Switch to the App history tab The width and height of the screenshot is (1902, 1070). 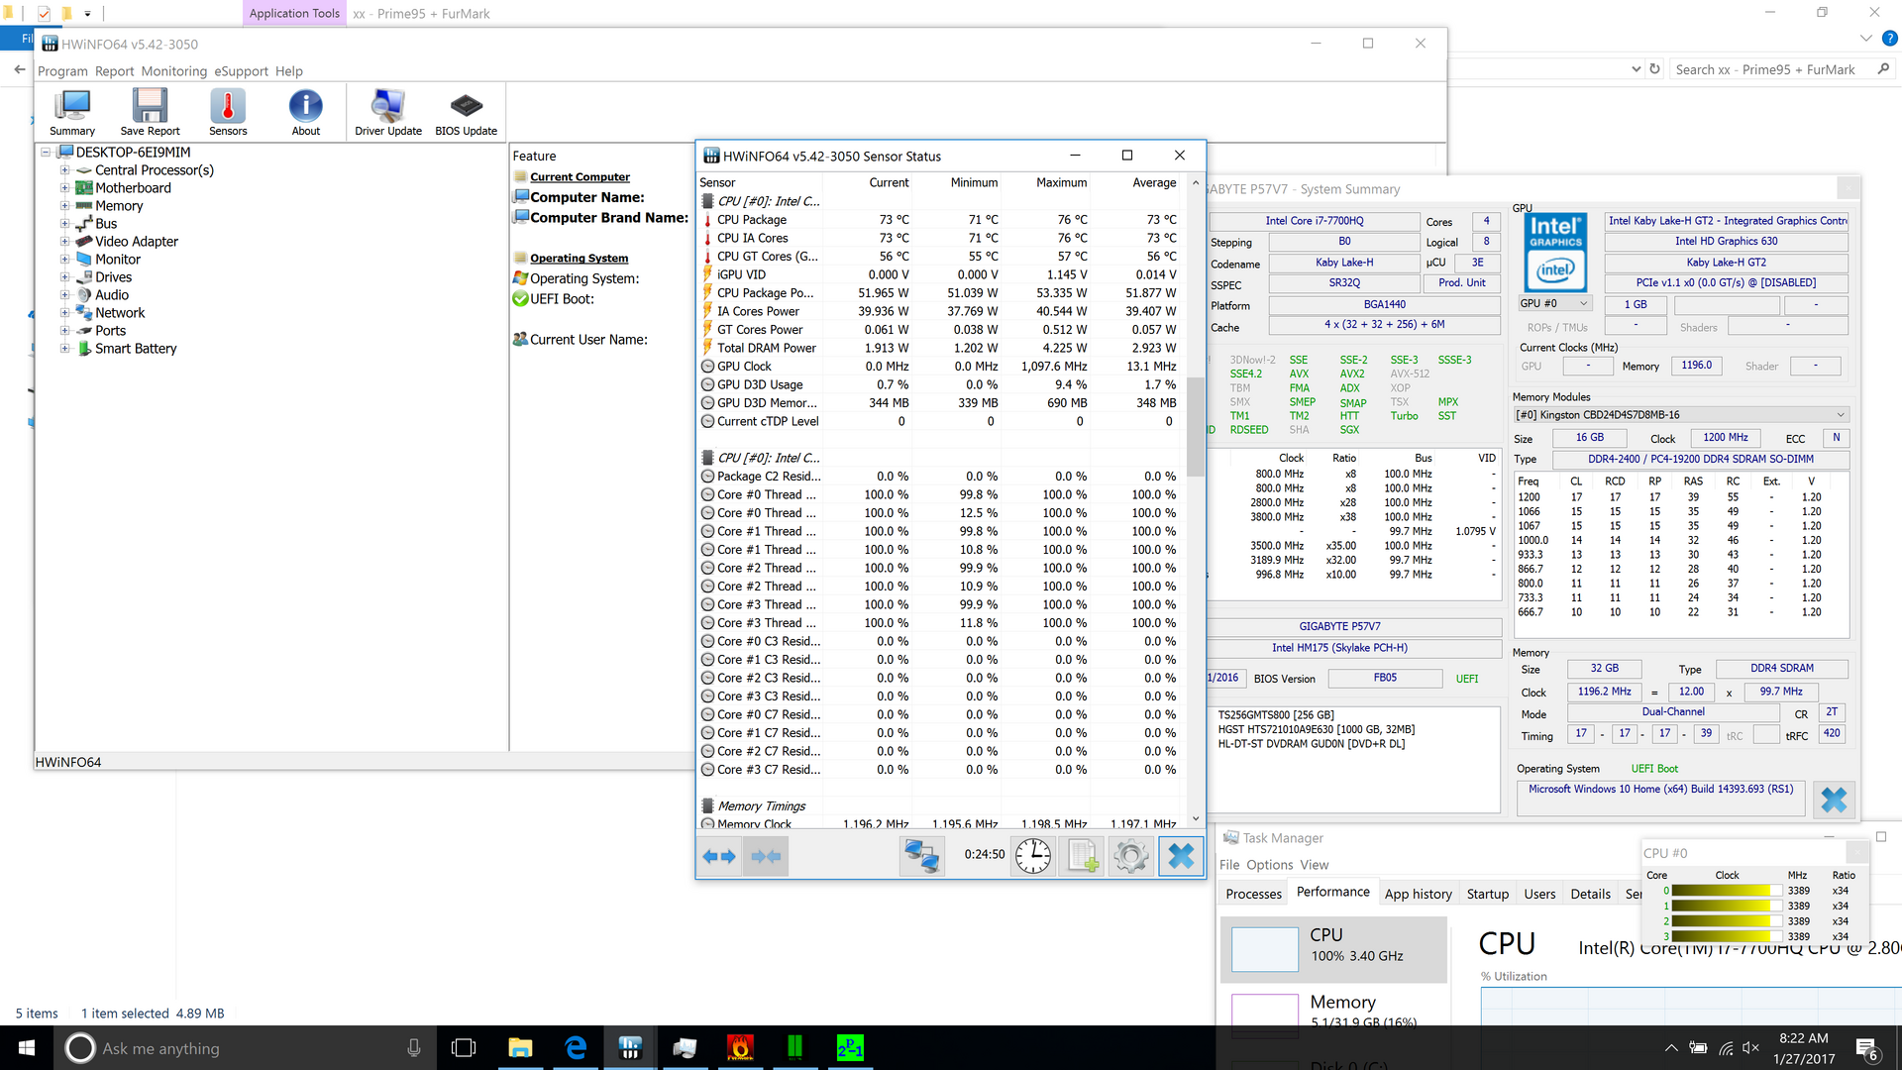1419,893
